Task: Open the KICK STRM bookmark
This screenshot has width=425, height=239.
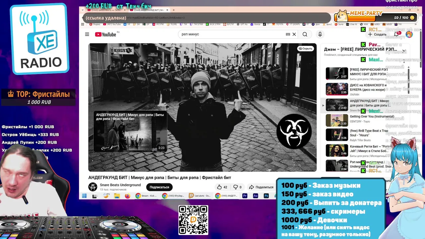Action: point(212,24)
